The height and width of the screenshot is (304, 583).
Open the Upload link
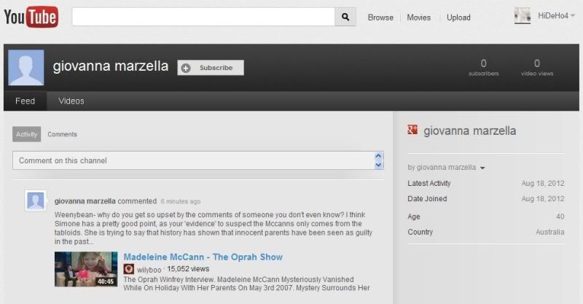458,17
